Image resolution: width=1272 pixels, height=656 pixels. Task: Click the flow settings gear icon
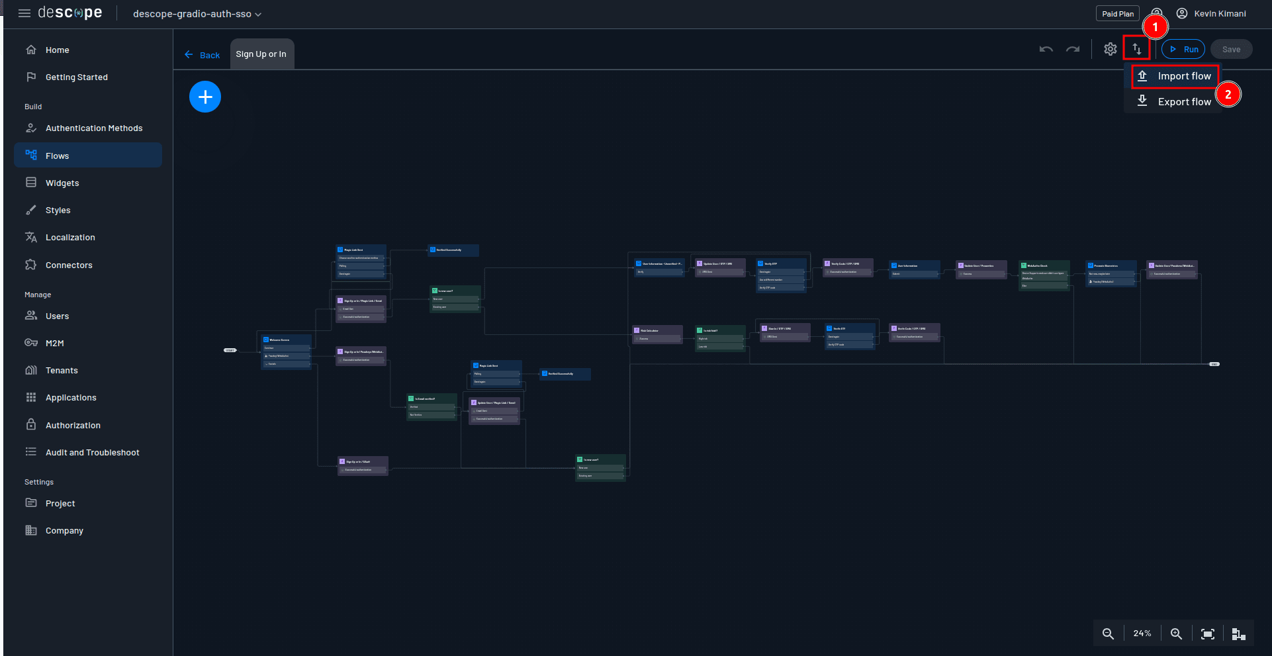(x=1111, y=48)
